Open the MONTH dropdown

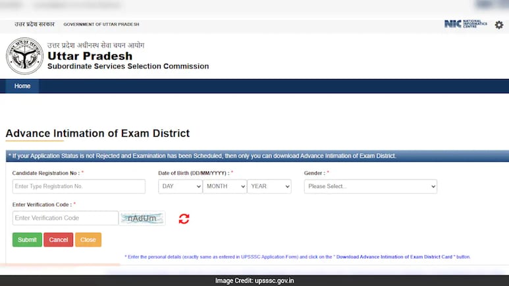click(225, 187)
